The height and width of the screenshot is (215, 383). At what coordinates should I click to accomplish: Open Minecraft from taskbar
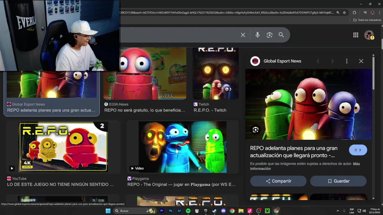tap(267, 211)
